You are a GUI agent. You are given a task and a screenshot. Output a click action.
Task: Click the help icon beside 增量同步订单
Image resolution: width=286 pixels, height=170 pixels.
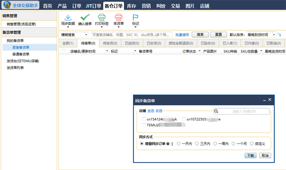point(168,144)
